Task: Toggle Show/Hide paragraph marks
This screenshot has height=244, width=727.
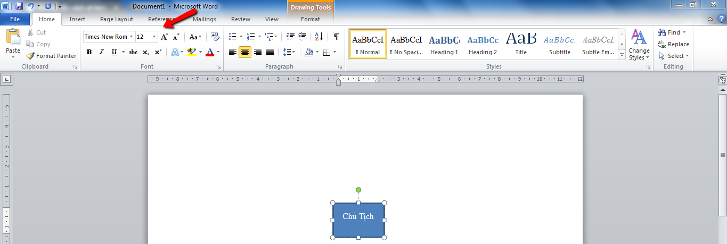Action: (336, 37)
